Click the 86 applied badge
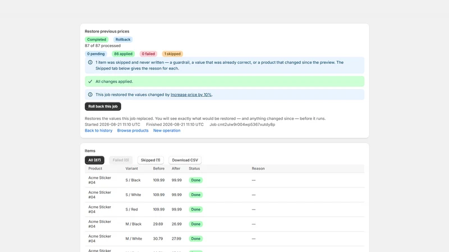This screenshot has height=252, width=449. pyautogui.click(x=123, y=54)
